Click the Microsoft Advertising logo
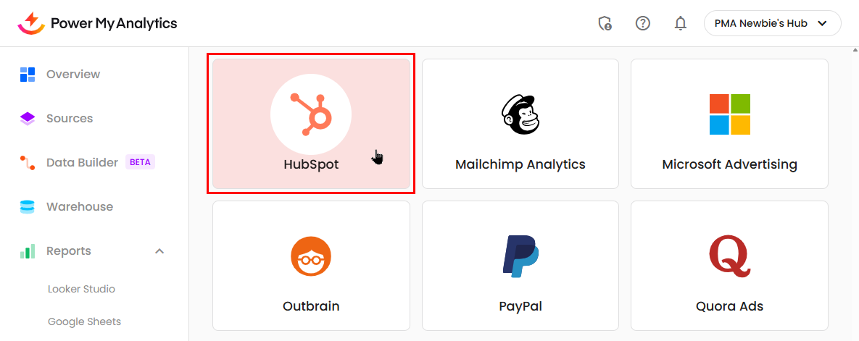This screenshot has height=341, width=859. pyautogui.click(x=729, y=114)
